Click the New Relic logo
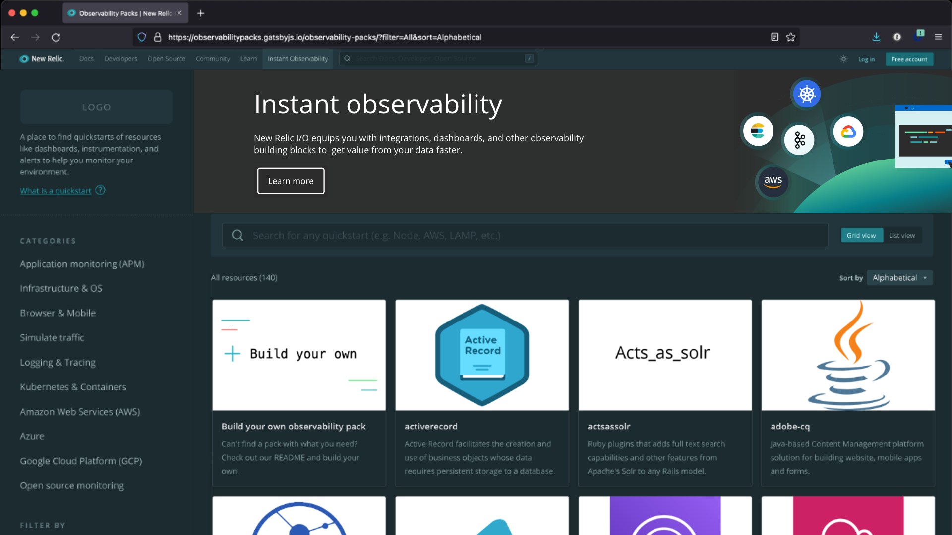 (42, 58)
